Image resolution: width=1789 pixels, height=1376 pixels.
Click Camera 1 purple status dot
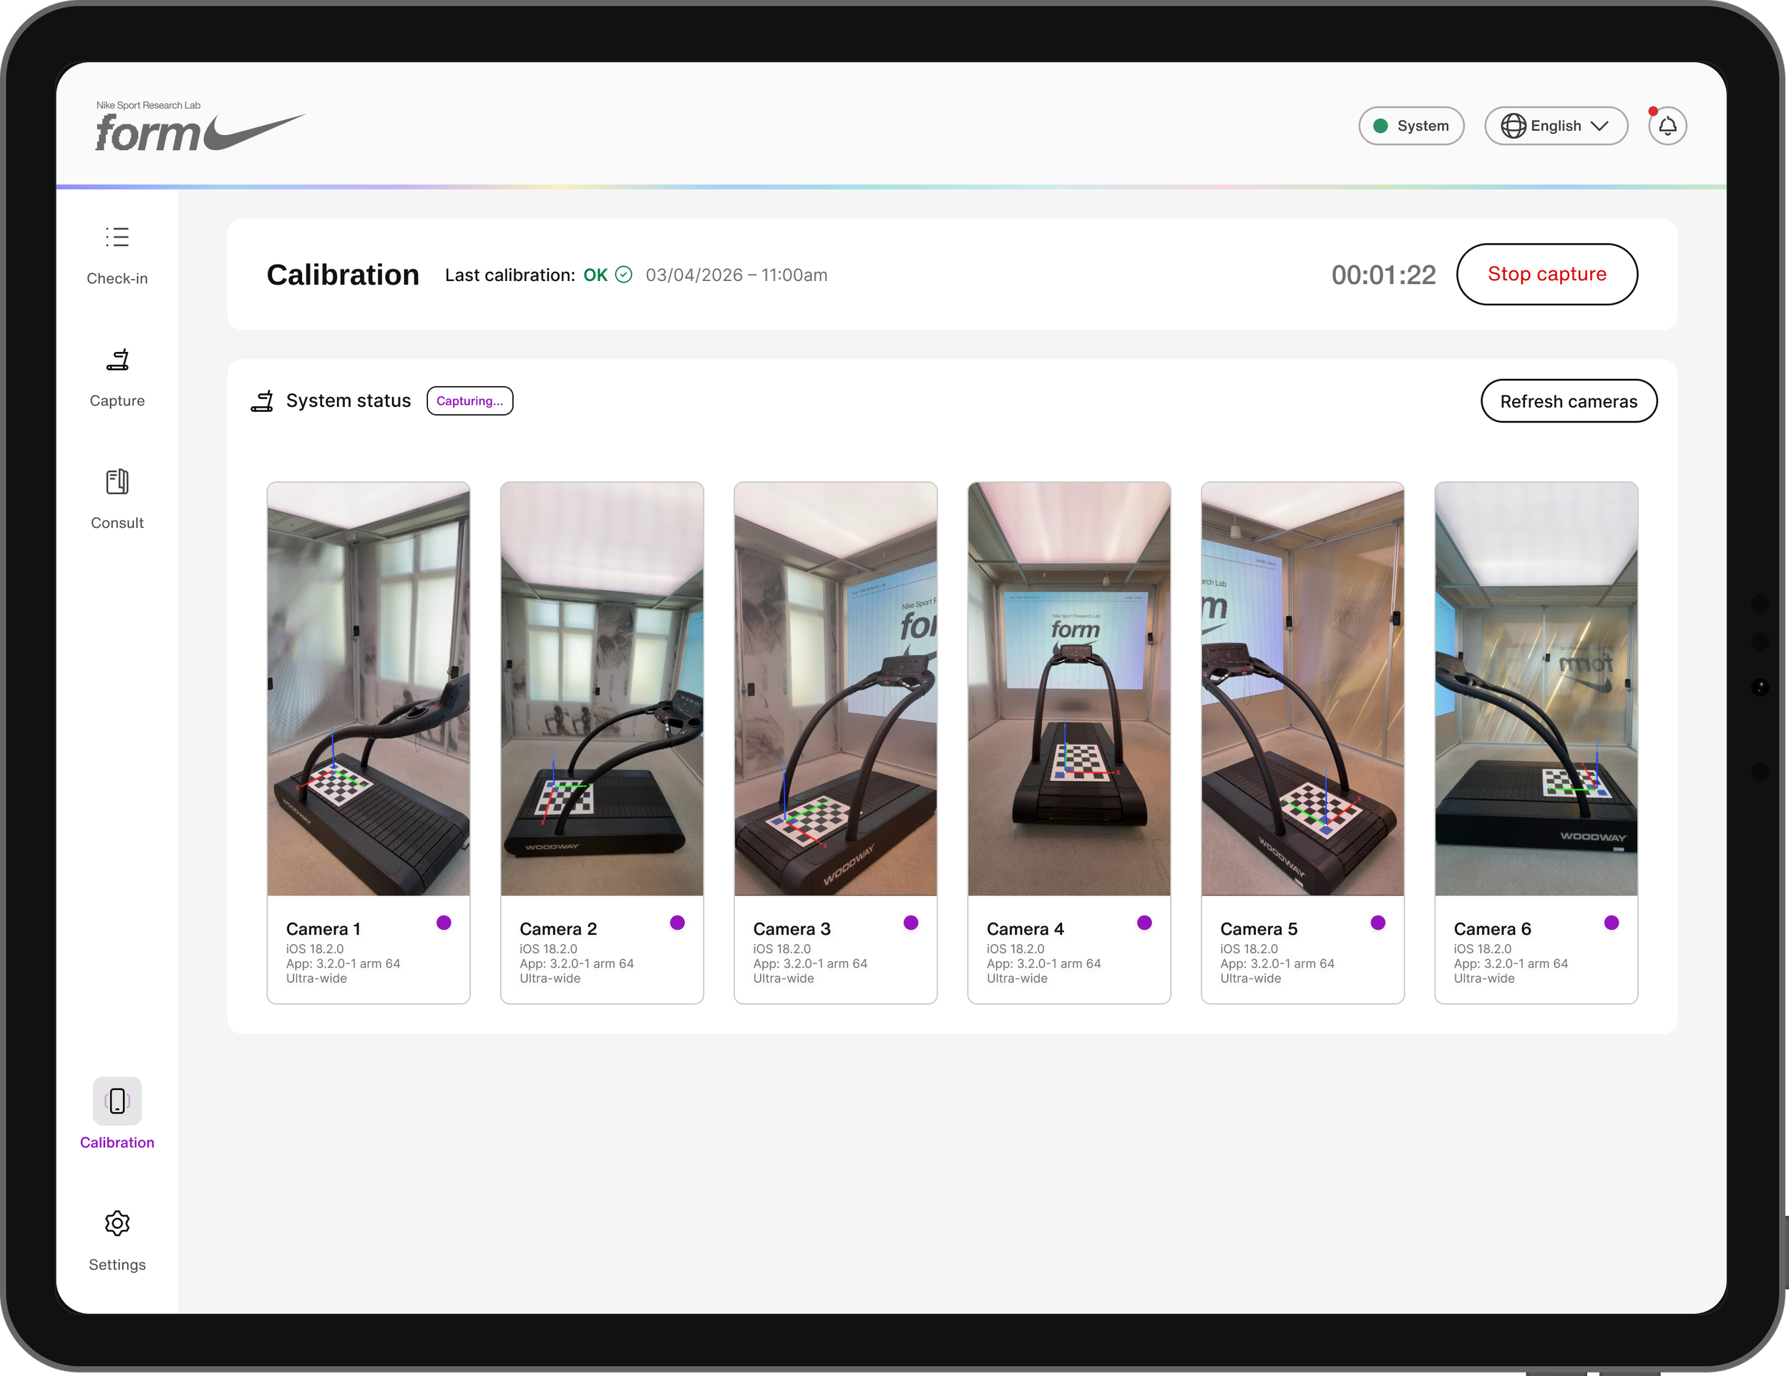click(444, 923)
